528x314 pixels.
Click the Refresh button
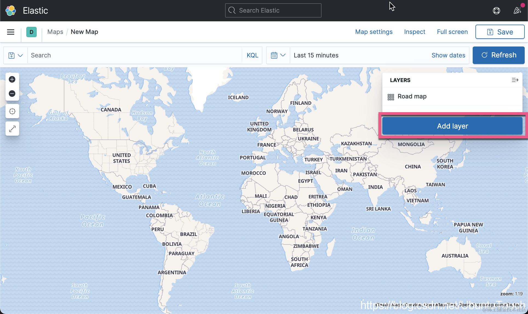[498, 55]
